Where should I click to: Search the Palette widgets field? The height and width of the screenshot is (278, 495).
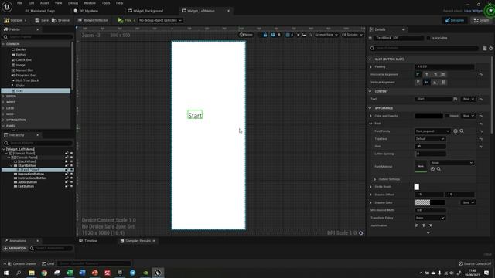(x=37, y=37)
